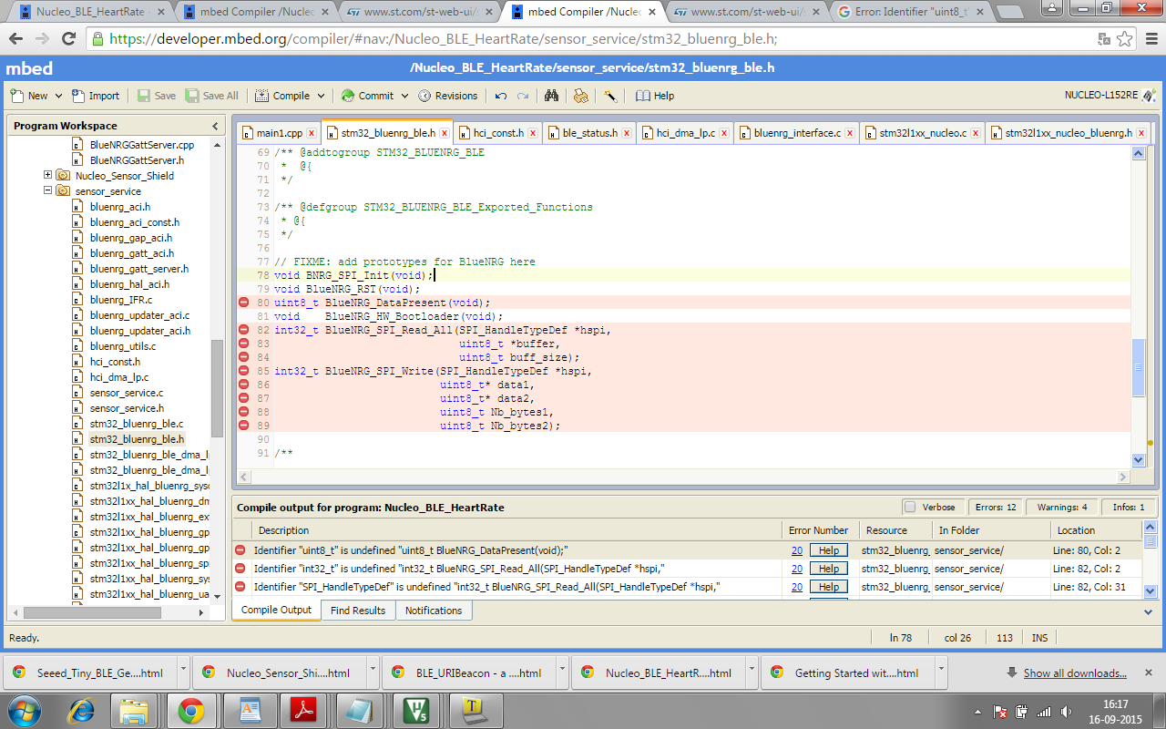Open the Compile dropdown arrow
This screenshot has width=1166, height=729.
pyautogui.click(x=321, y=96)
